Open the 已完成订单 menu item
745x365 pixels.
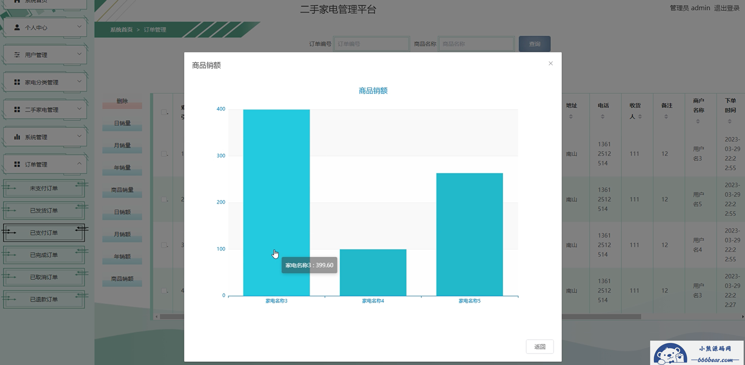pos(44,255)
